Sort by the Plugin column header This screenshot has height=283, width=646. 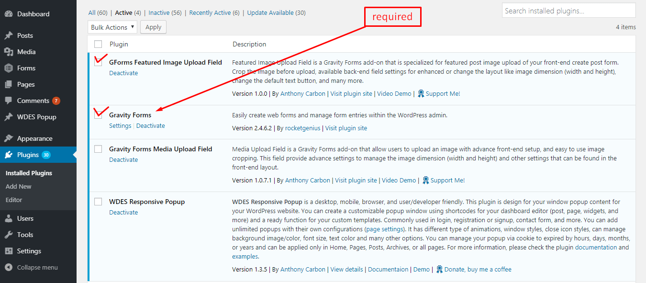coord(119,44)
